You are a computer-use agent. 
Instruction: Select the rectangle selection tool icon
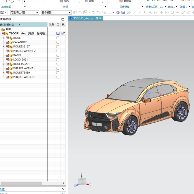[109, 12]
